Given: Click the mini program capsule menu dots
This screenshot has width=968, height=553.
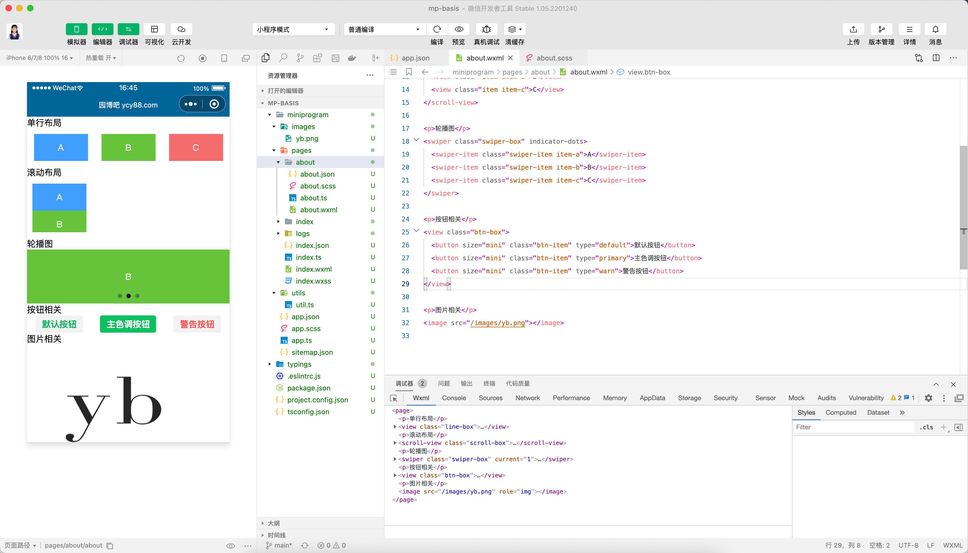Looking at the screenshot, I should 190,104.
